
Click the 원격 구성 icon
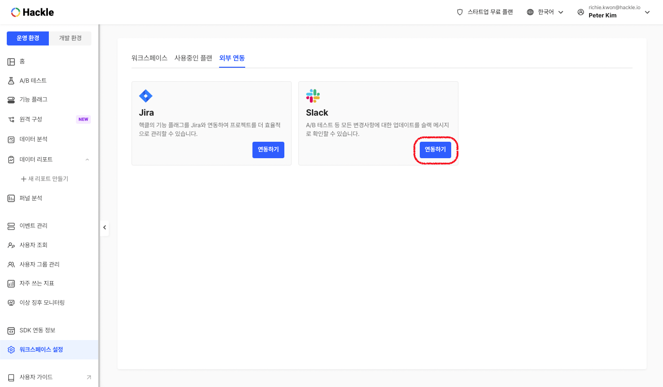coord(11,119)
